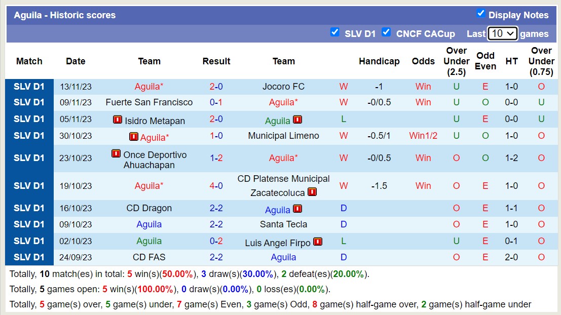Click SLV D1 league cell for 13/11/23

pyautogui.click(x=29, y=87)
